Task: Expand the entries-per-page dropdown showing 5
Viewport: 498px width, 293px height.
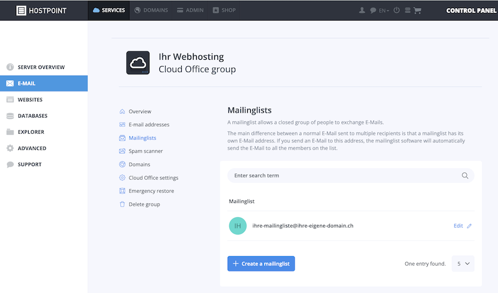Action: (463, 264)
